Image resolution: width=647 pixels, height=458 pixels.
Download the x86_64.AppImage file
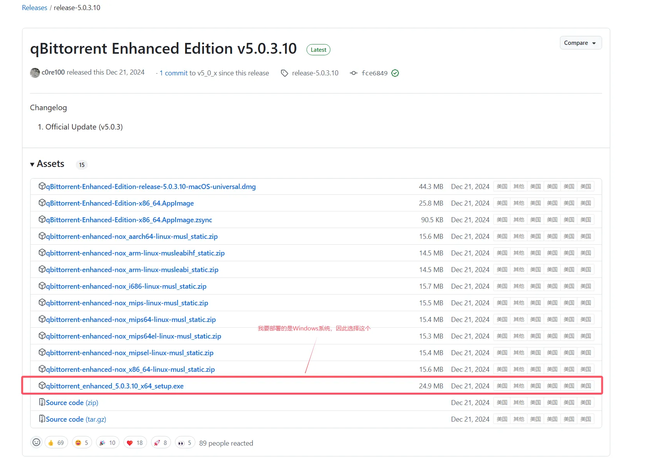120,203
